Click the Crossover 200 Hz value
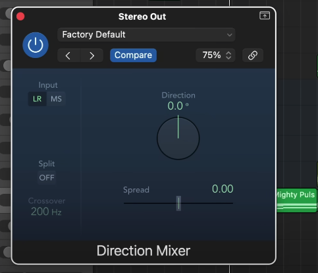This screenshot has height=273, width=318. [x=46, y=212]
